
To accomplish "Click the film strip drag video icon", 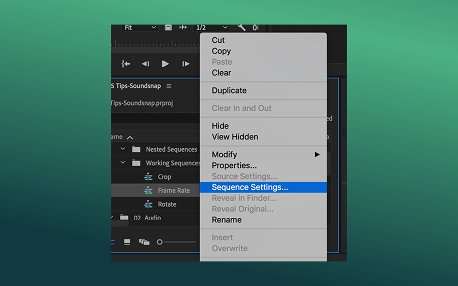I will click(x=168, y=27).
